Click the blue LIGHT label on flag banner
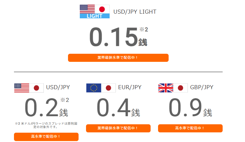Viewport: 245px width, 142px height. pos(94,16)
